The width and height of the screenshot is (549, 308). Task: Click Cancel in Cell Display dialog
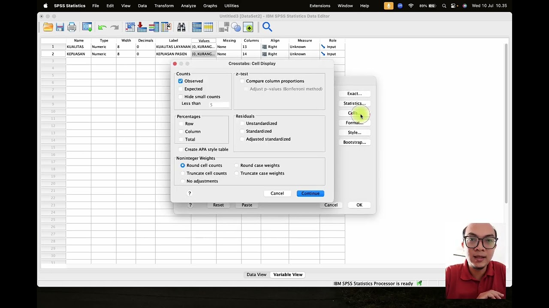pyautogui.click(x=277, y=193)
